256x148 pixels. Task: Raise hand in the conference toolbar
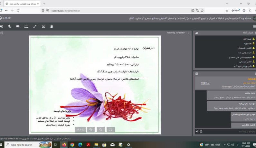click(x=51, y=26)
